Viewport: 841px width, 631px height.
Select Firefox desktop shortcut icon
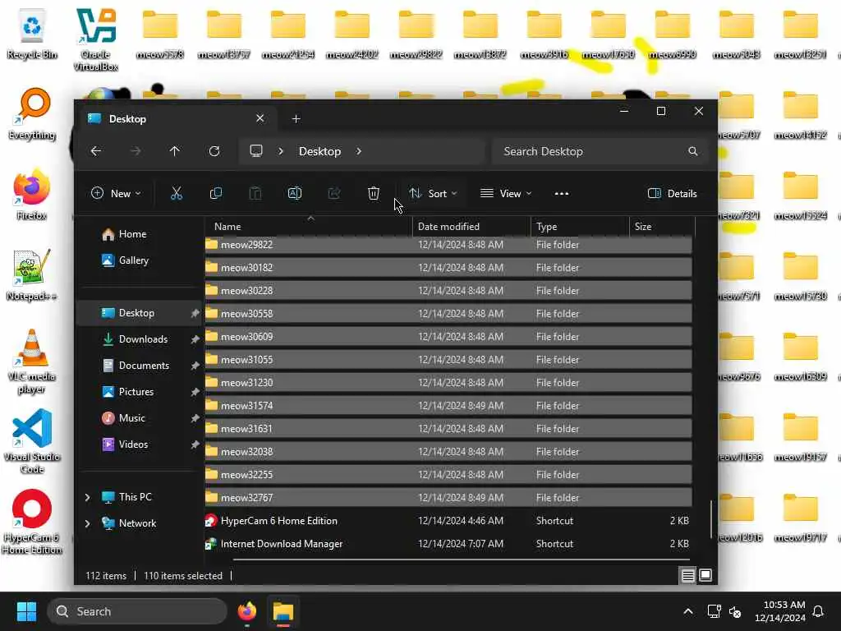click(x=32, y=195)
